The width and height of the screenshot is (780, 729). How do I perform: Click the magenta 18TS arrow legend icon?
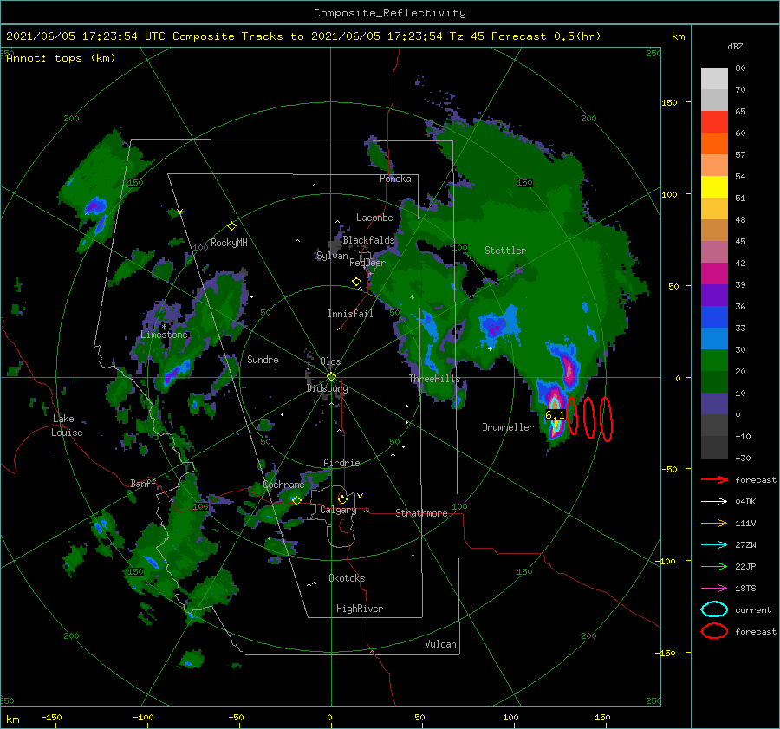(714, 589)
